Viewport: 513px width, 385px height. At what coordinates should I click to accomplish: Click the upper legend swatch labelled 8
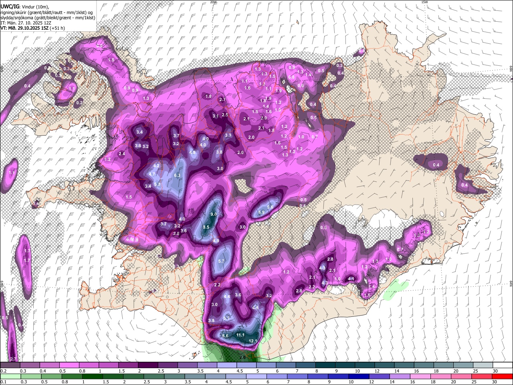[325, 365]
